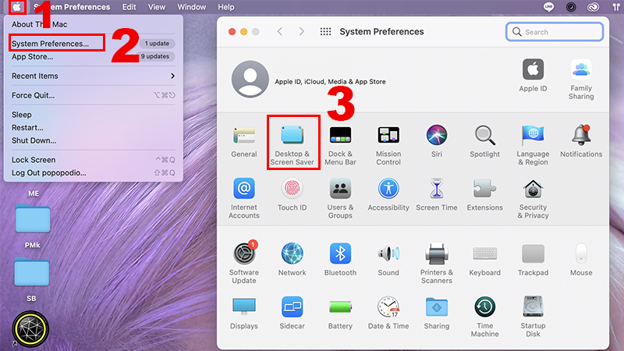Open Network preferences
This screenshot has width=624, height=351.
(292, 260)
